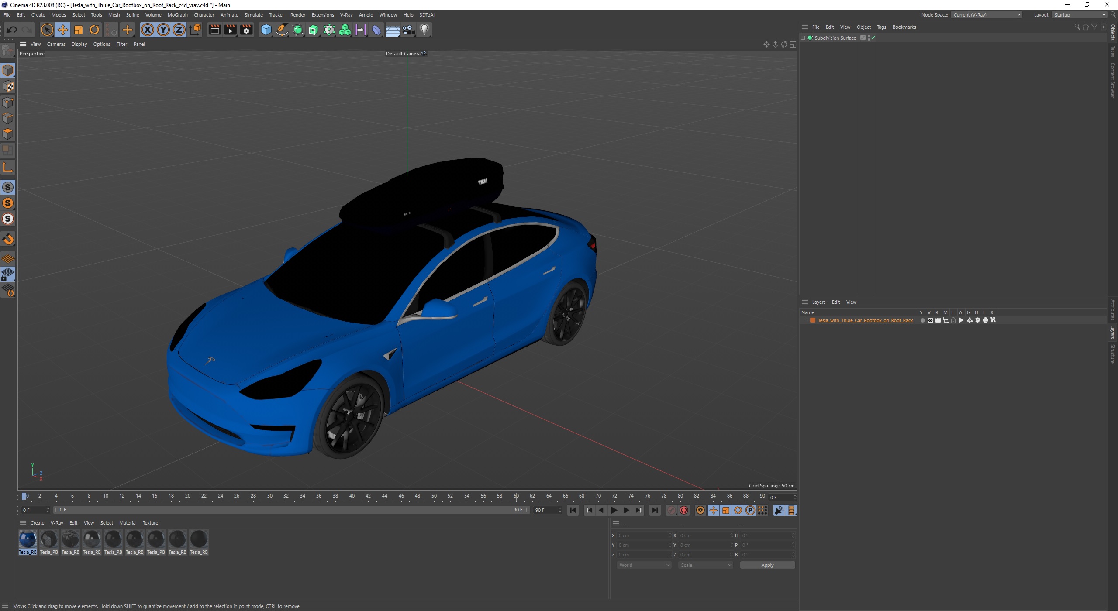Open the MoGraph menu
This screenshot has width=1118, height=611.
pyautogui.click(x=177, y=15)
